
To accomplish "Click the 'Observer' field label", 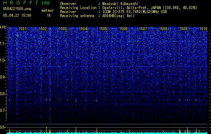I will [68, 4].
